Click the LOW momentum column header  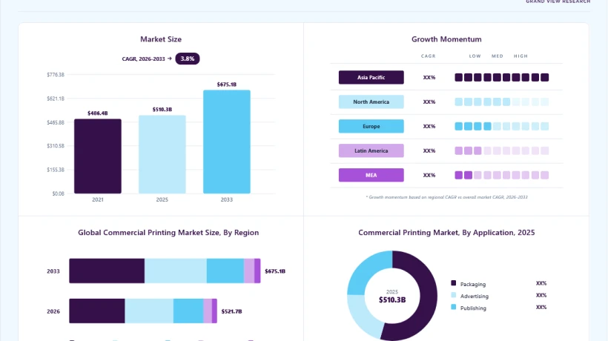pyautogui.click(x=475, y=56)
